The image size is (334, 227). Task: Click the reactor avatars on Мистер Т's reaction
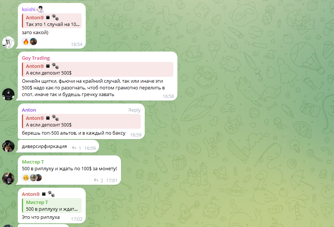pos(36,177)
